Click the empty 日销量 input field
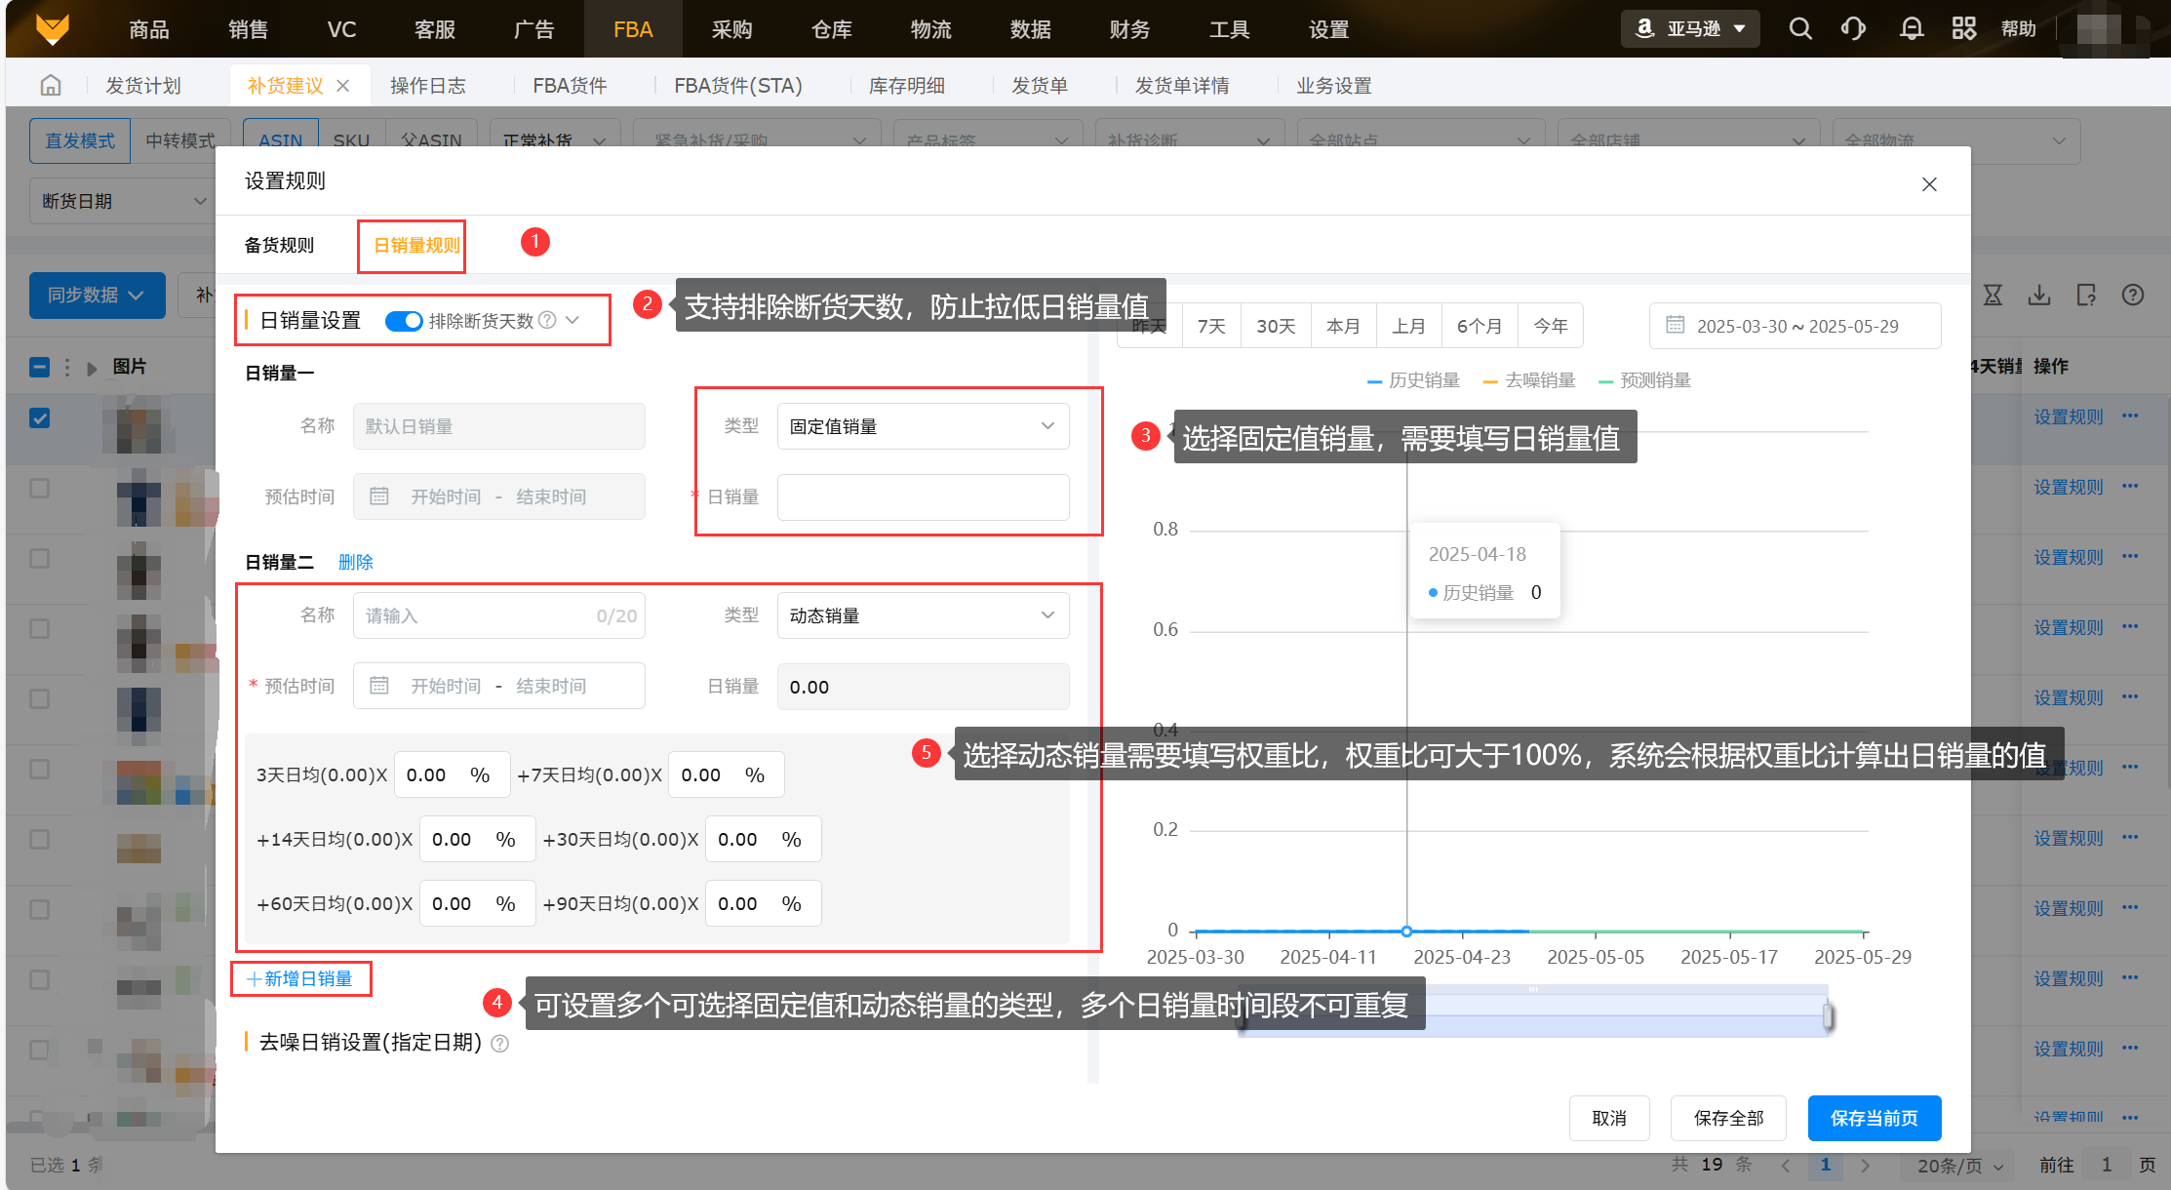This screenshot has height=1190, width=2171. click(923, 497)
